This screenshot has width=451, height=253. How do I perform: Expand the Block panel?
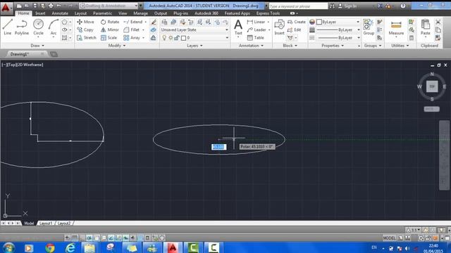click(290, 46)
